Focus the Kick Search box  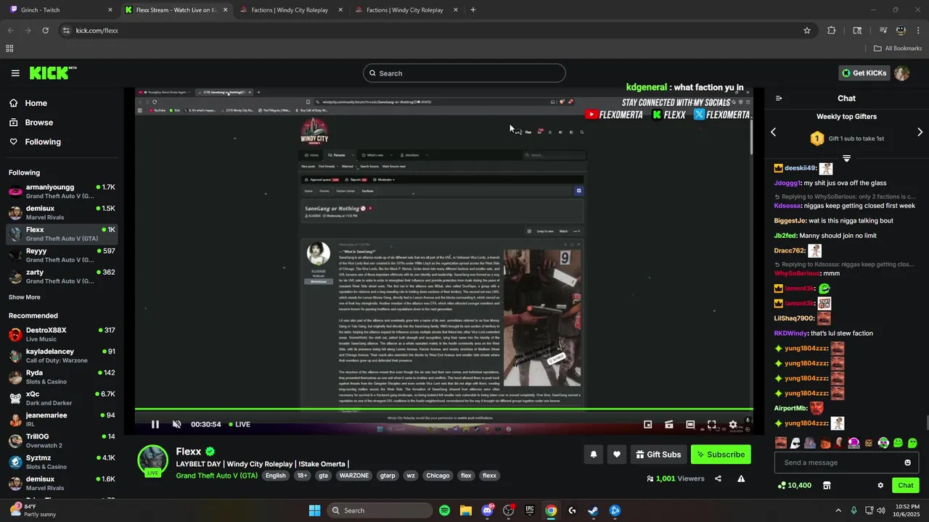(464, 73)
